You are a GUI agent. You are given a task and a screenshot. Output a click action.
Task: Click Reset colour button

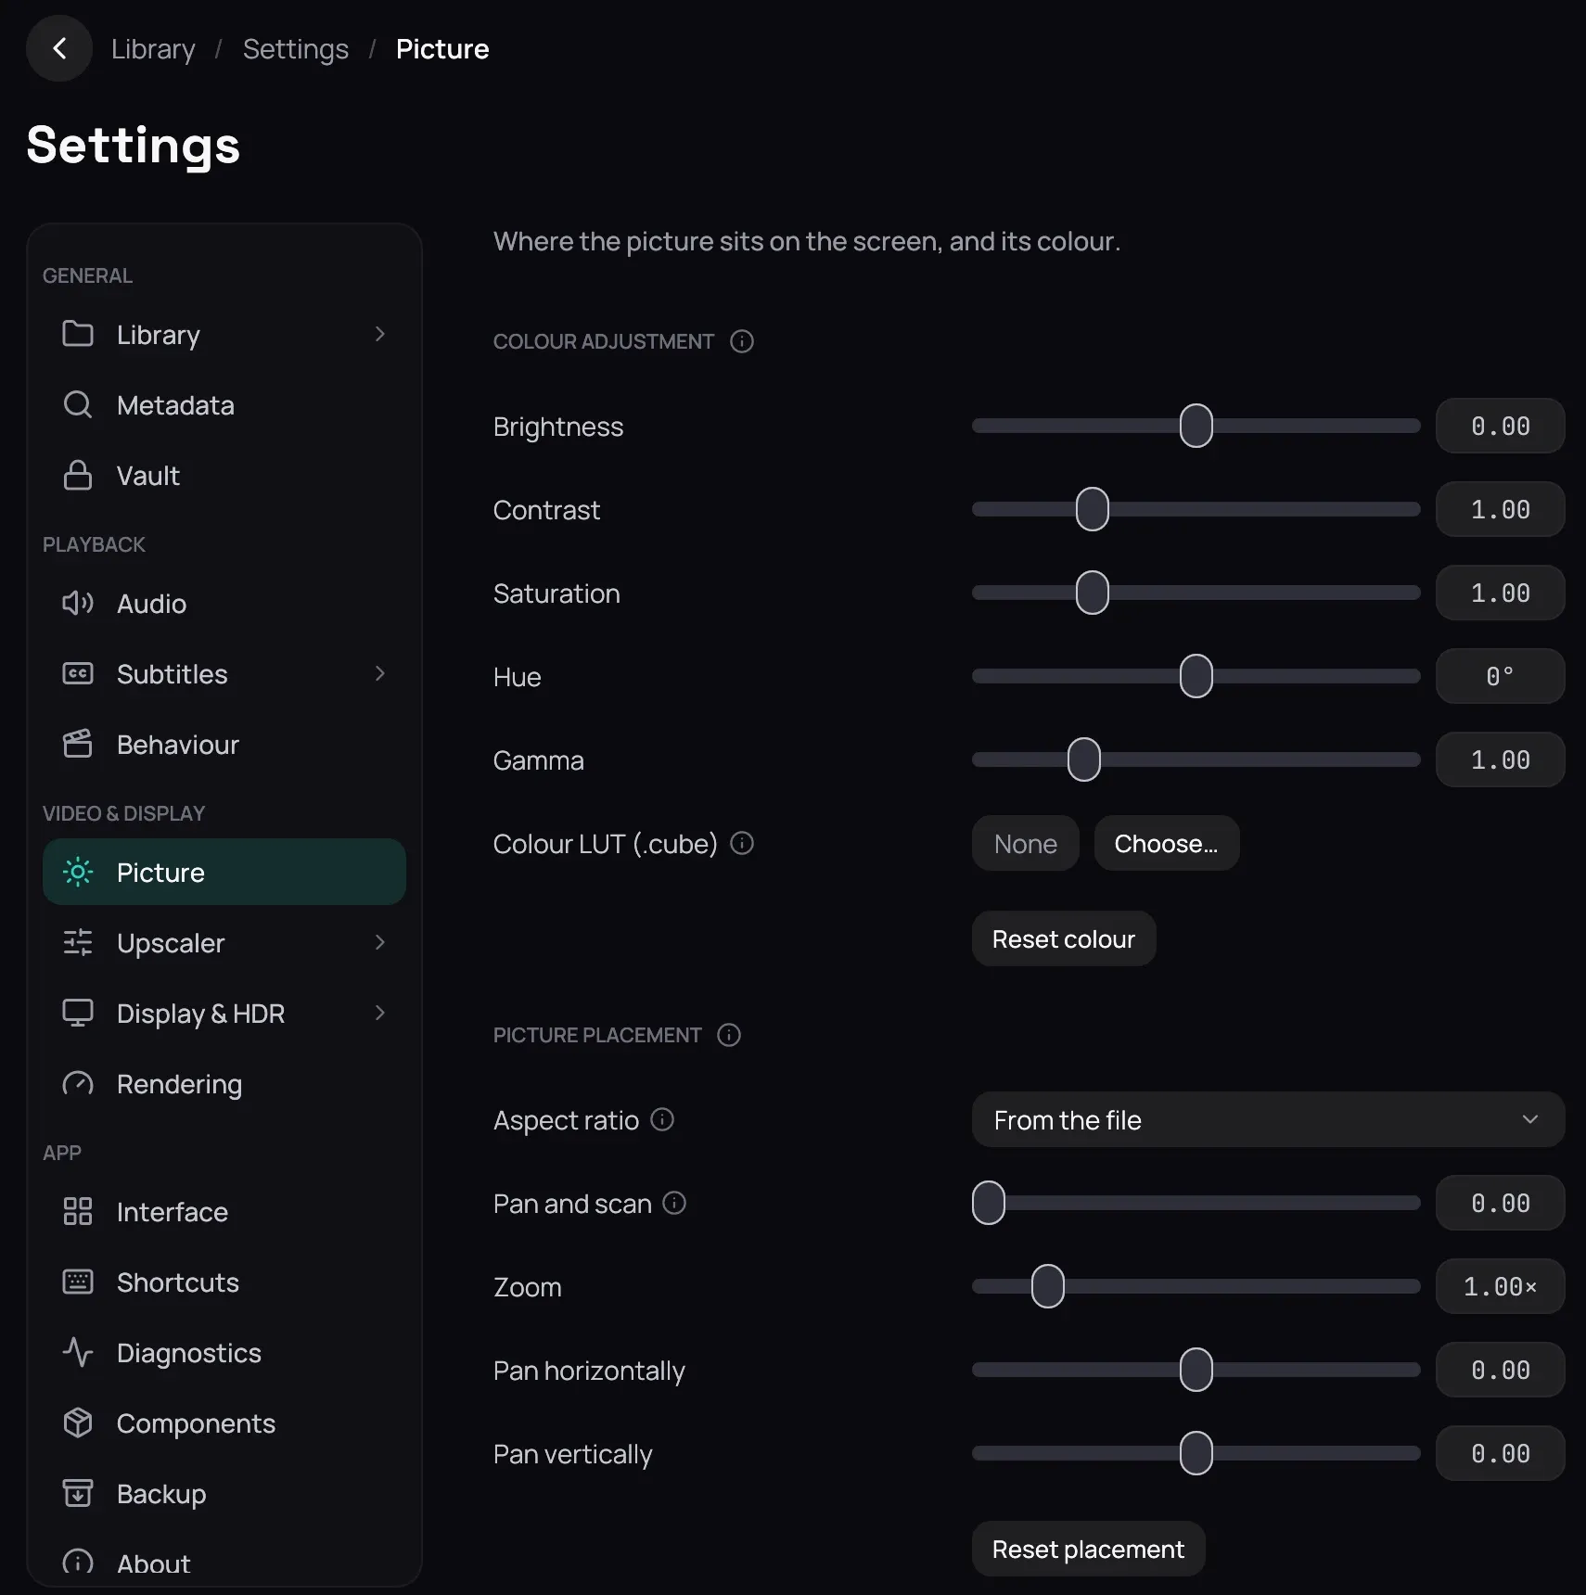1064,938
